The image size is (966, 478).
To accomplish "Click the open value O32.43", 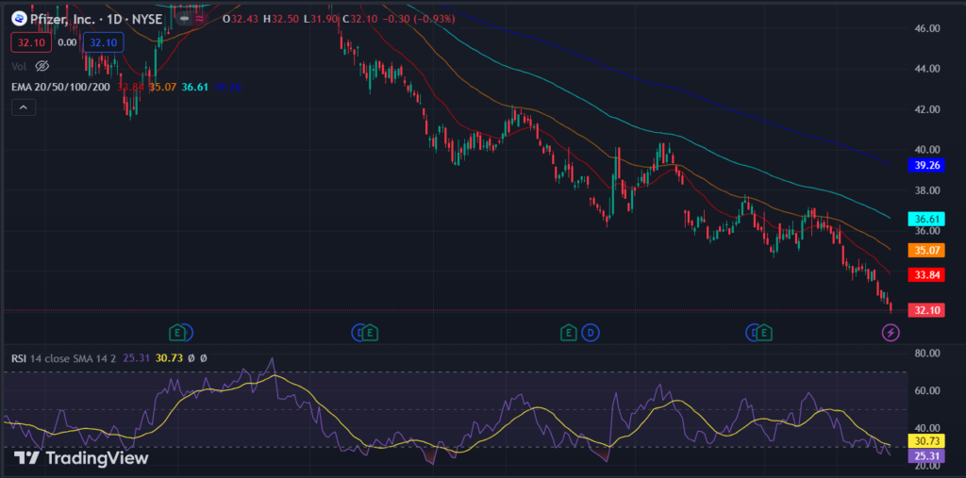I will (x=241, y=19).
